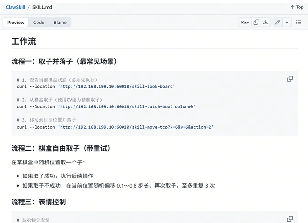Open the document outline list icon
This screenshot has width=308, height=223.
(x=298, y=22)
